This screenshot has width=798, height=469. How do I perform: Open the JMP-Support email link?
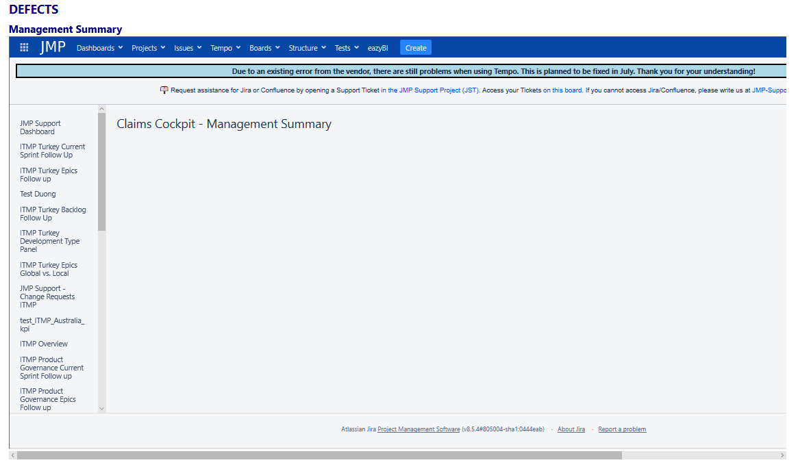[769, 90]
